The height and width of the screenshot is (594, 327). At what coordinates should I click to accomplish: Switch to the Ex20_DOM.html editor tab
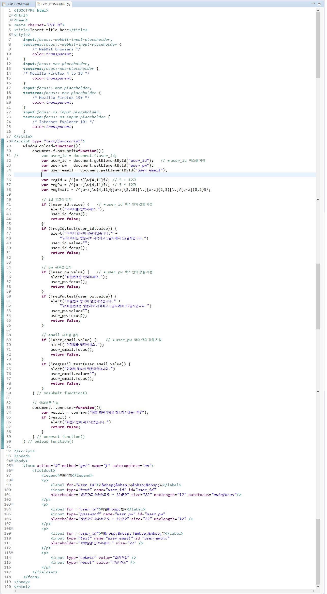tap(18, 4)
